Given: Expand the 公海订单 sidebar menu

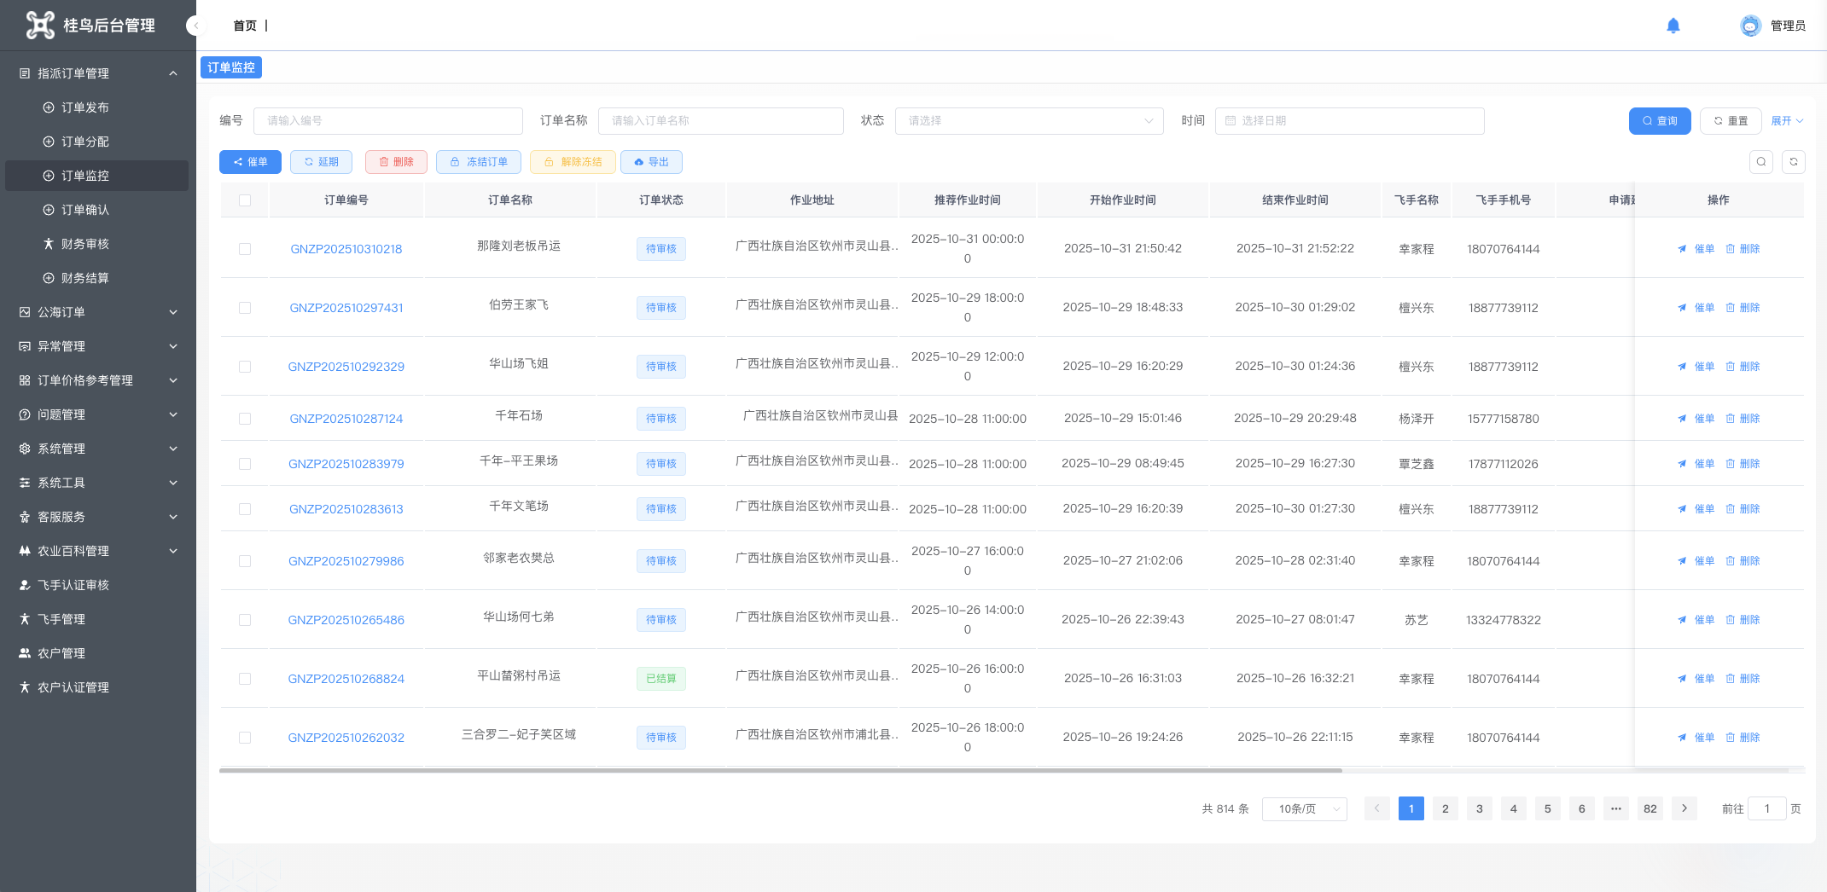Looking at the screenshot, I should pyautogui.click(x=98, y=312).
